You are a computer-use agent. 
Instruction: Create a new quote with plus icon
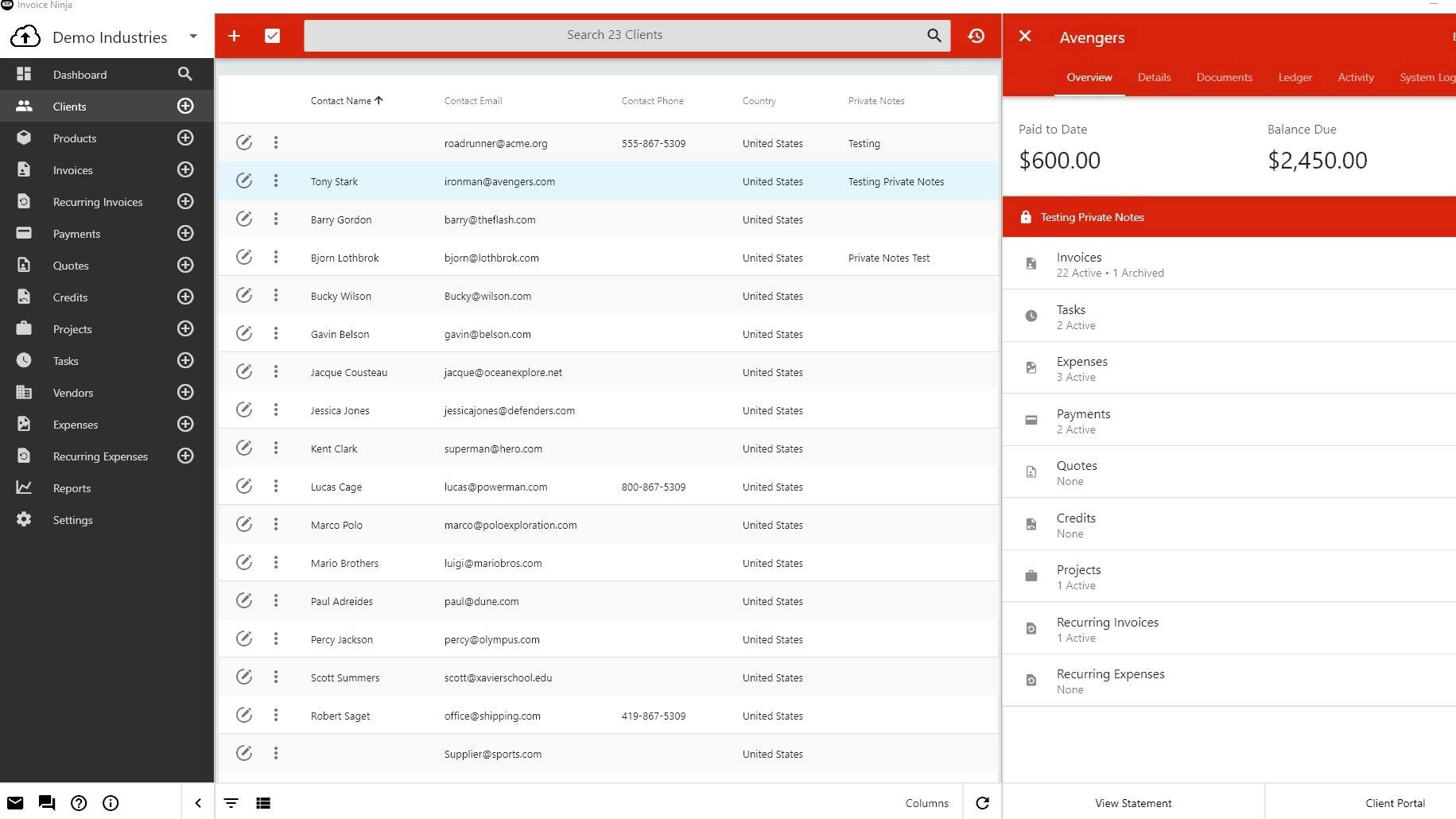point(185,265)
